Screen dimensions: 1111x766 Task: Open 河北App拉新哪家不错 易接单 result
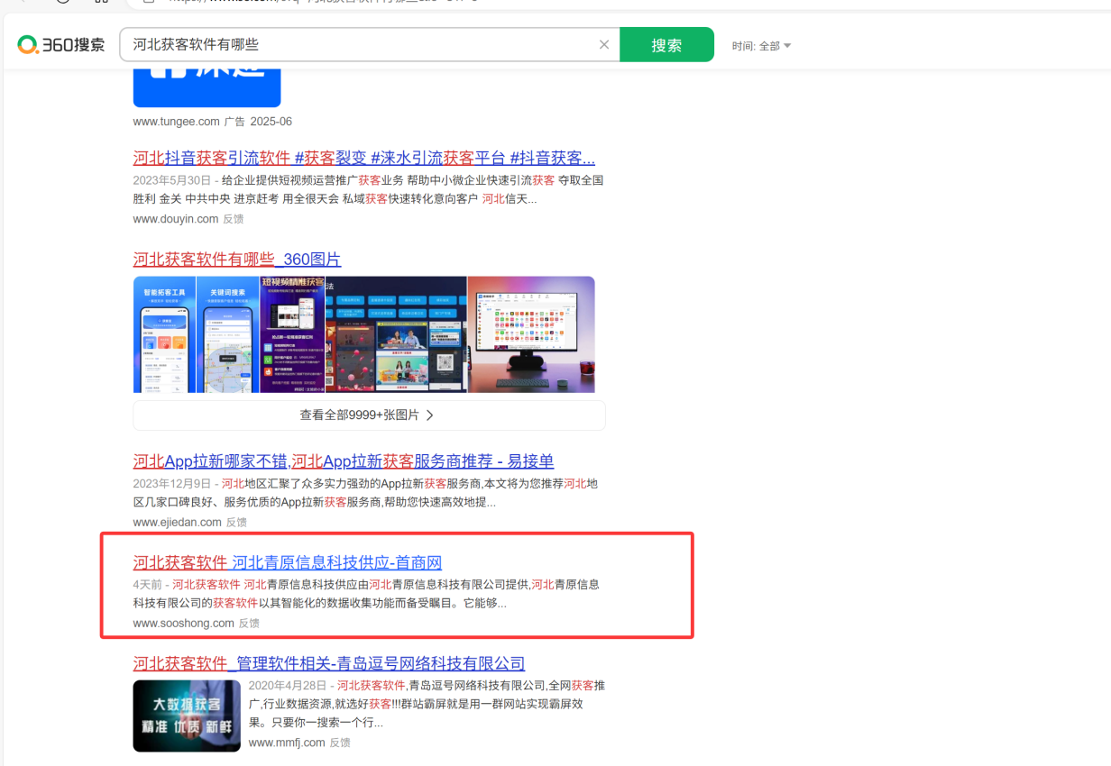(344, 461)
